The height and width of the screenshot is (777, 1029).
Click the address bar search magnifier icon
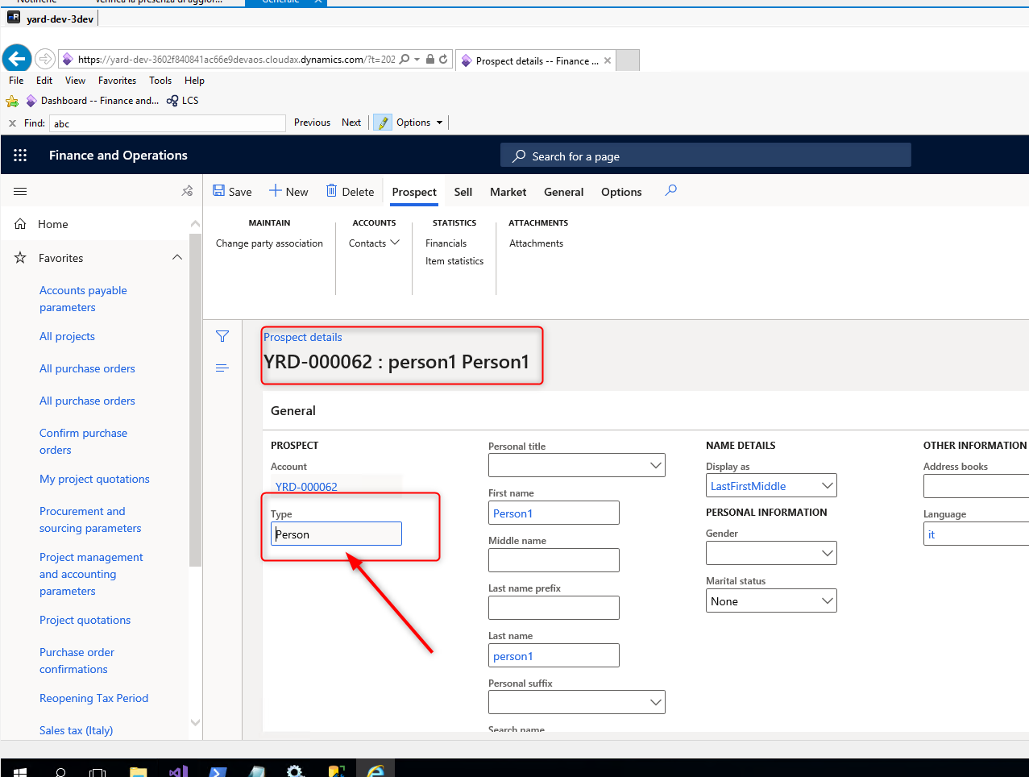pyautogui.click(x=405, y=59)
